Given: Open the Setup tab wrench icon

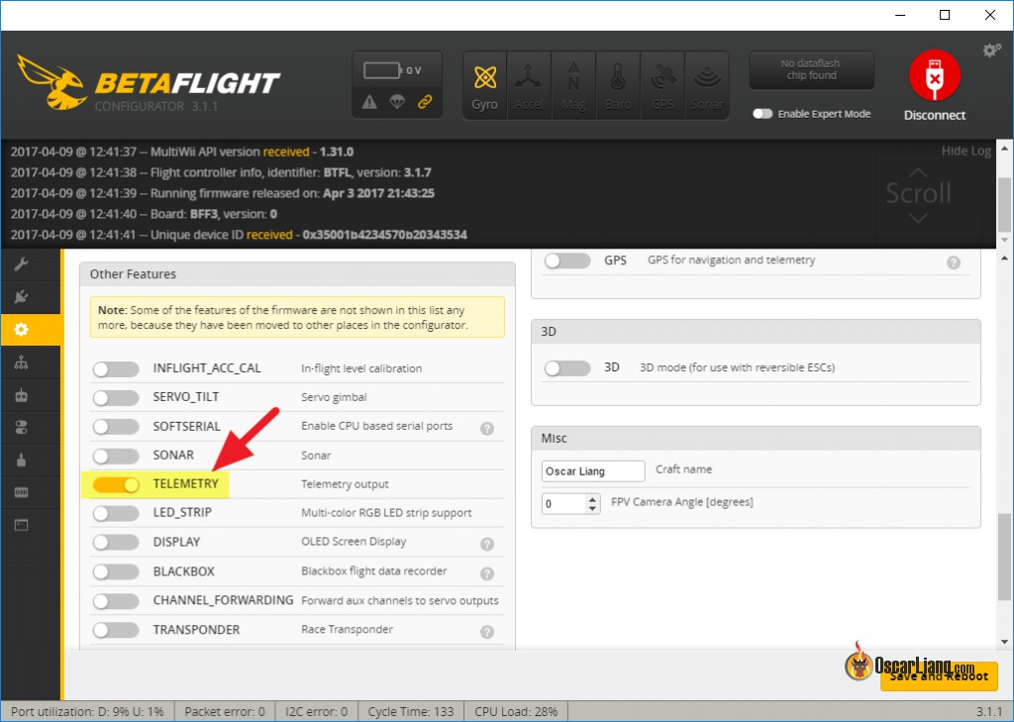Looking at the screenshot, I should pos(22,264).
